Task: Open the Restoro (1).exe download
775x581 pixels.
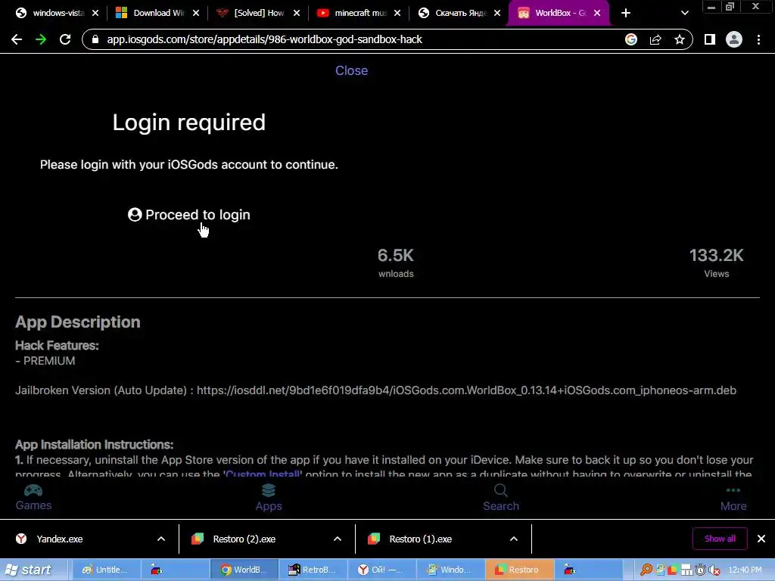Action: coord(421,539)
